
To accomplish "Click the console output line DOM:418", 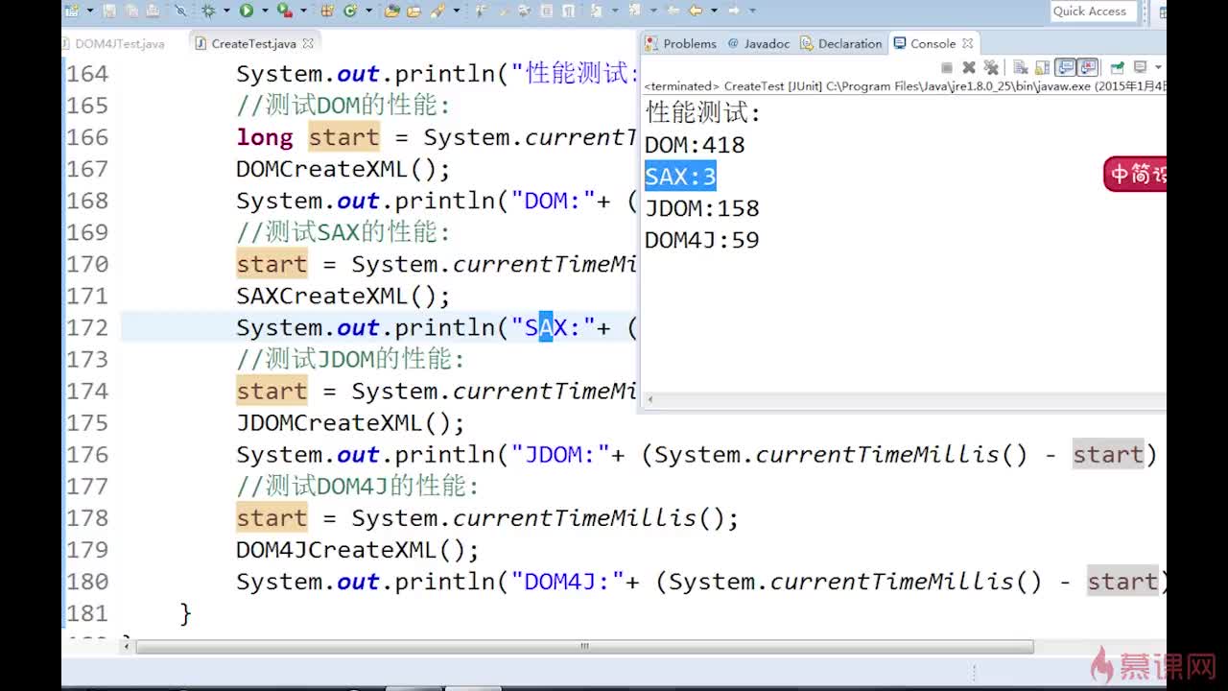I will pos(695,145).
